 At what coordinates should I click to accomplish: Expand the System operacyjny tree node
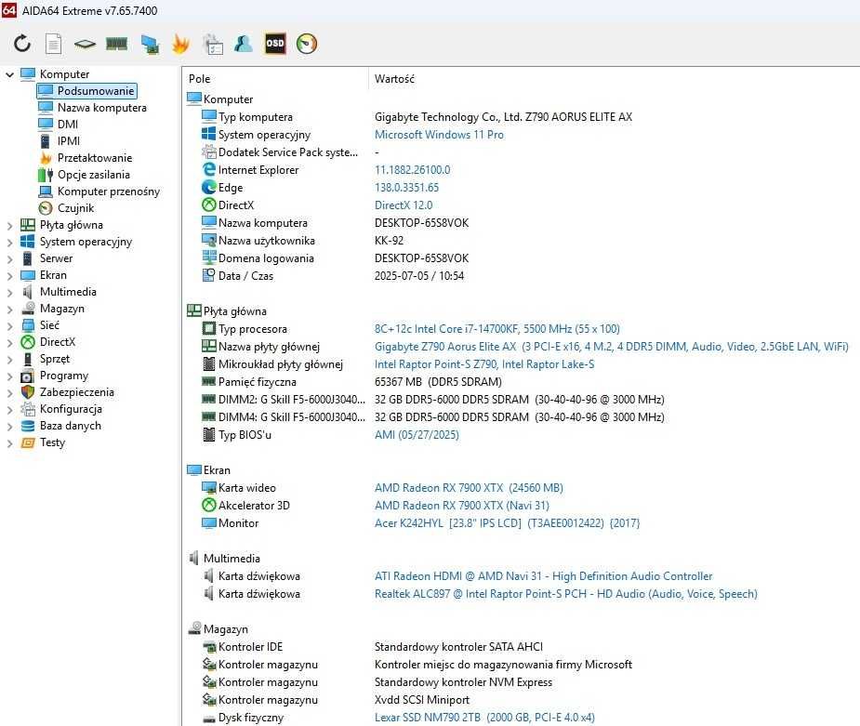[9, 242]
